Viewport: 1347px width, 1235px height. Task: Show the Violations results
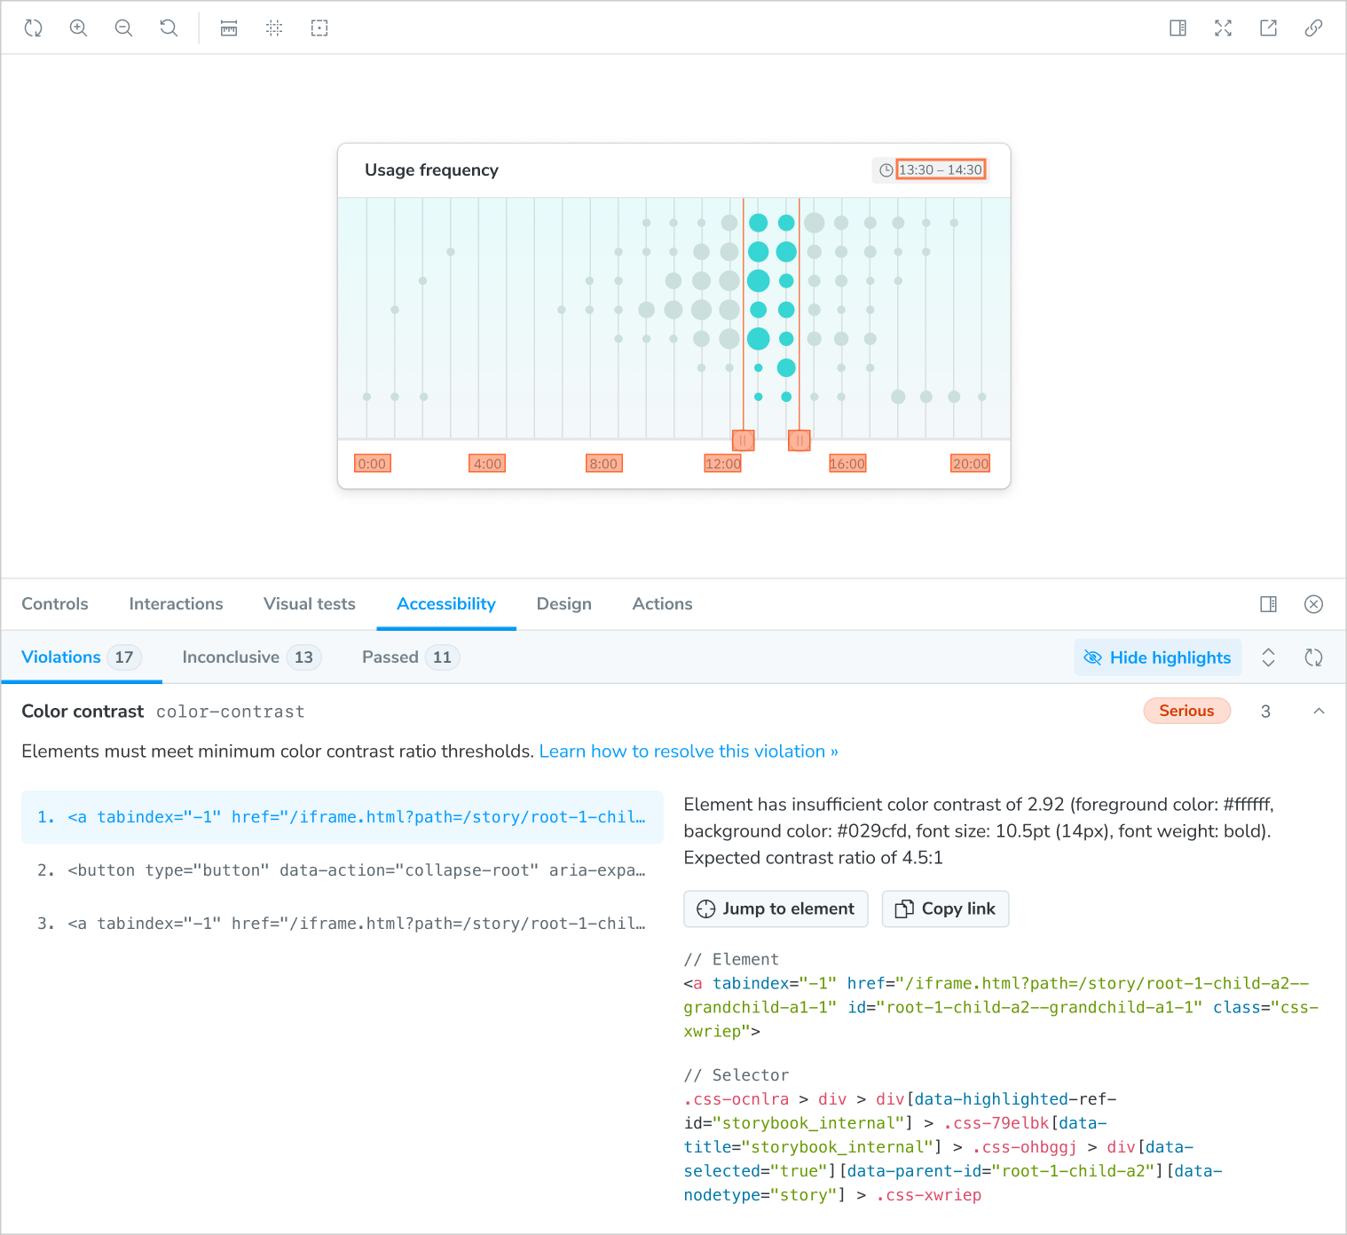point(81,657)
